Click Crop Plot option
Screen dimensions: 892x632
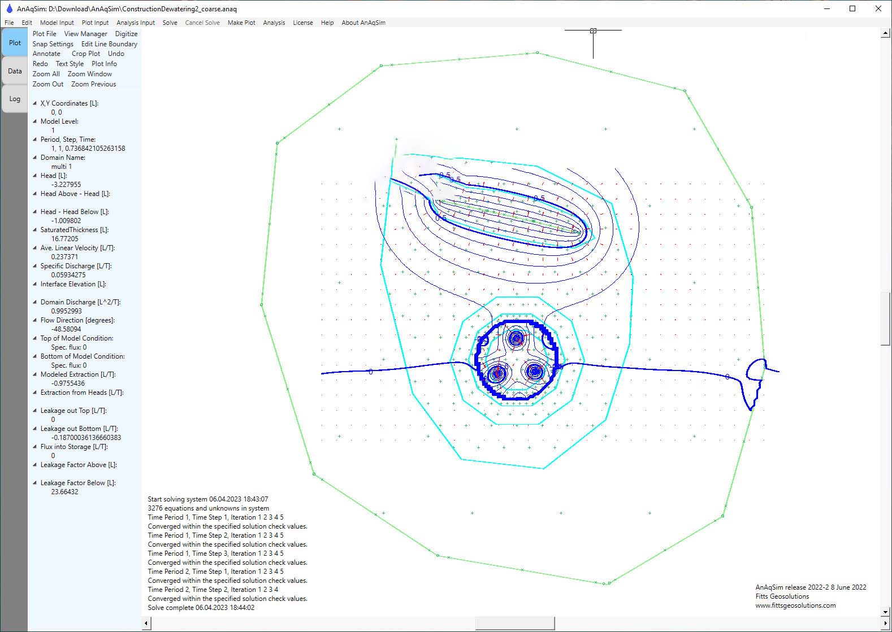[85, 54]
